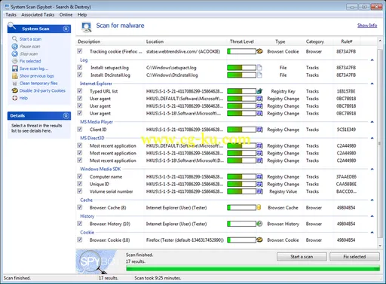This screenshot has width=386, height=284.
Task: Click registry key icon in Typed URL list row
Action: pos(259,91)
